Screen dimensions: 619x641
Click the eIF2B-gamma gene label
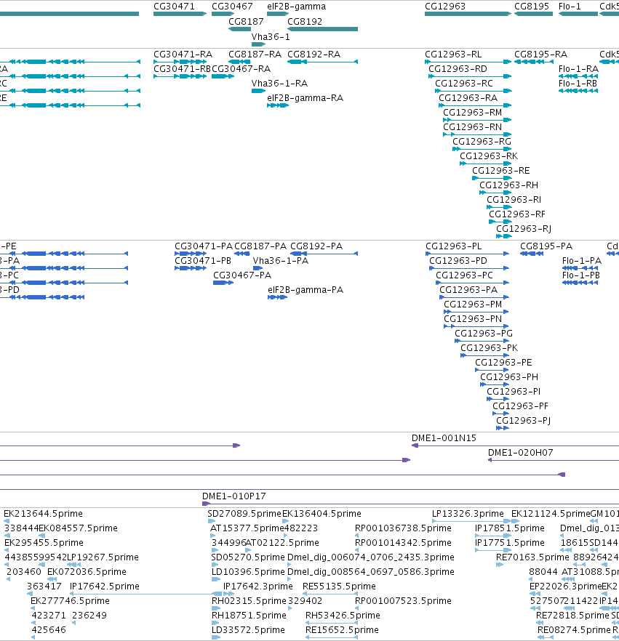coord(297,7)
